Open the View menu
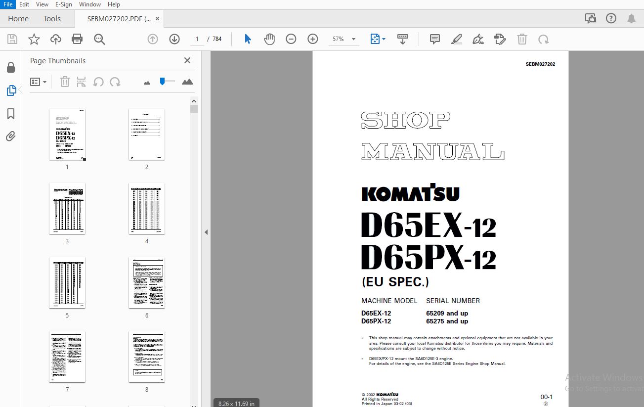The image size is (644, 407). click(43, 4)
